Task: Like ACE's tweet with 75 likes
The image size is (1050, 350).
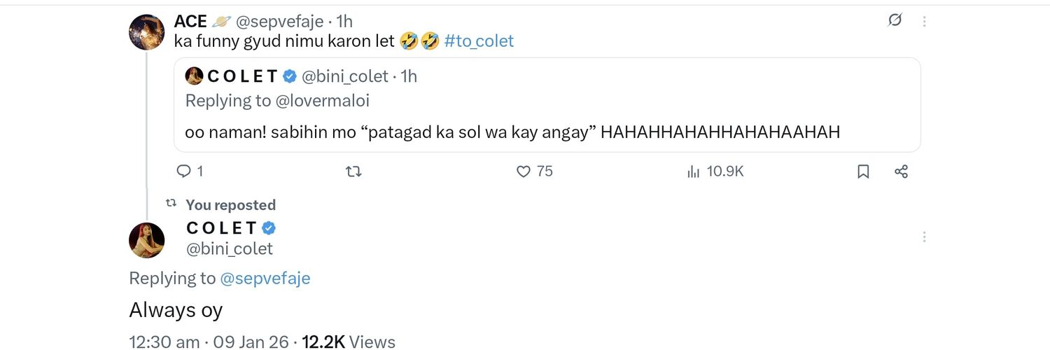Action: [x=524, y=171]
